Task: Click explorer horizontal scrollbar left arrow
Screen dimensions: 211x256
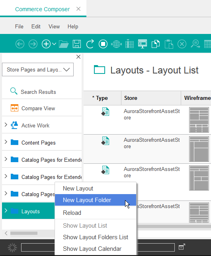Action: tap(6, 233)
